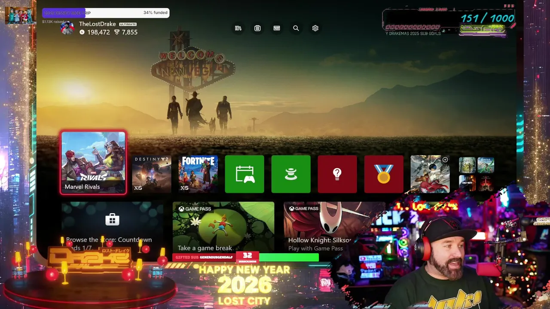Click the Play with Game Pass text

pos(315,248)
